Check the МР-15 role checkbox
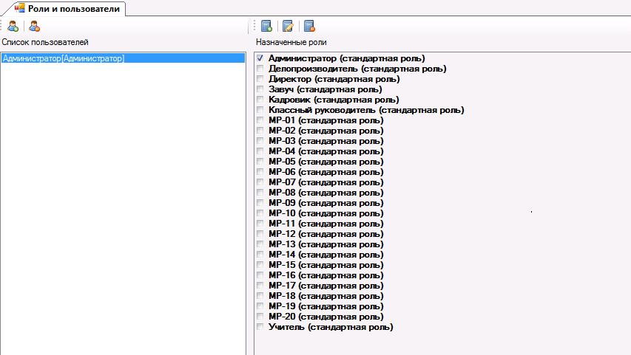 click(x=260, y=265)
